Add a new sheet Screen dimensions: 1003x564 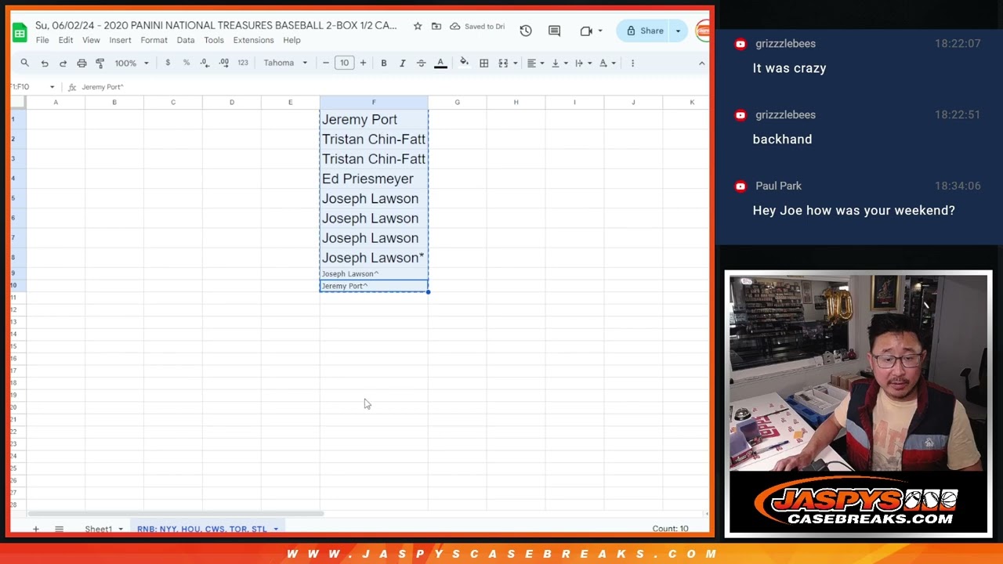coord(35,529)
